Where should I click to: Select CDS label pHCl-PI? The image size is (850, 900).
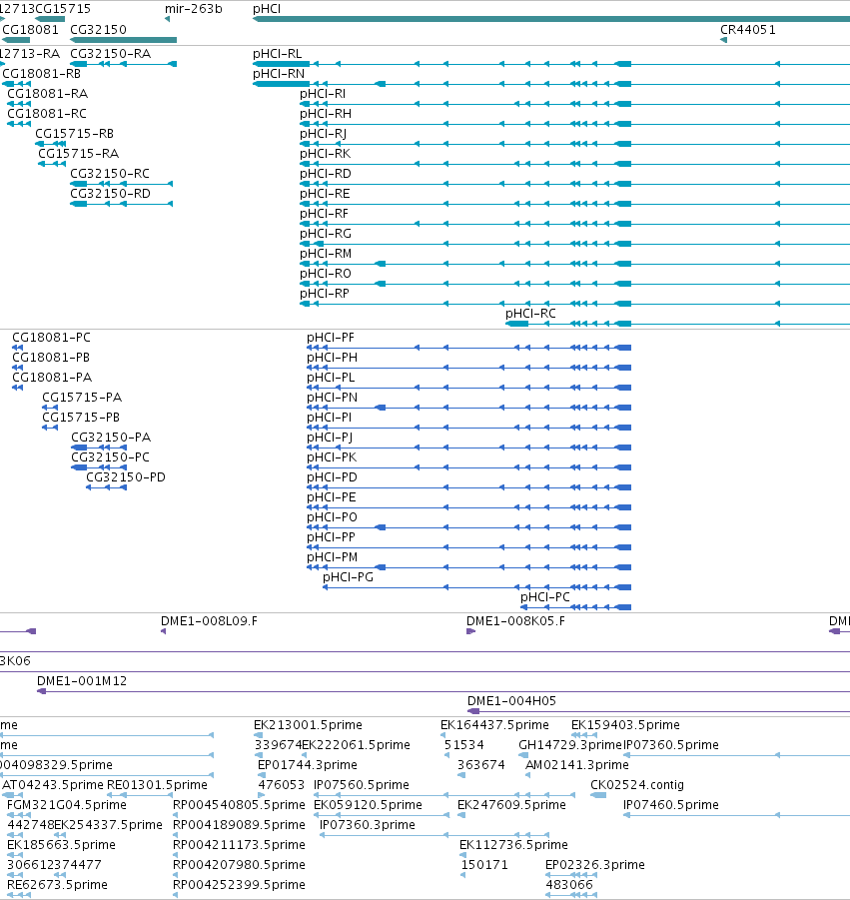tap(329, 418)
